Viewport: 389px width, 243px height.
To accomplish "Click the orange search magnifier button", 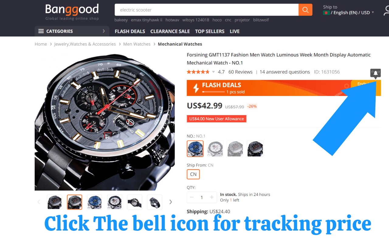I will point(305,10).
